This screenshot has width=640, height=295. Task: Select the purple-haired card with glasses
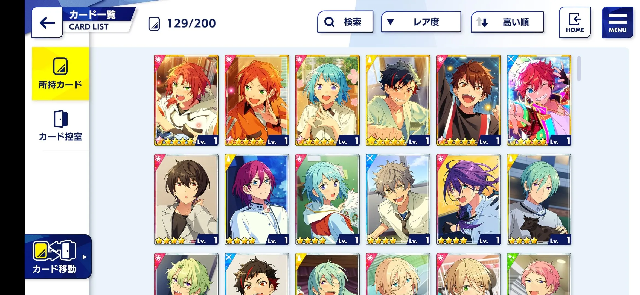pyautogui.click(x=257, y=199)
